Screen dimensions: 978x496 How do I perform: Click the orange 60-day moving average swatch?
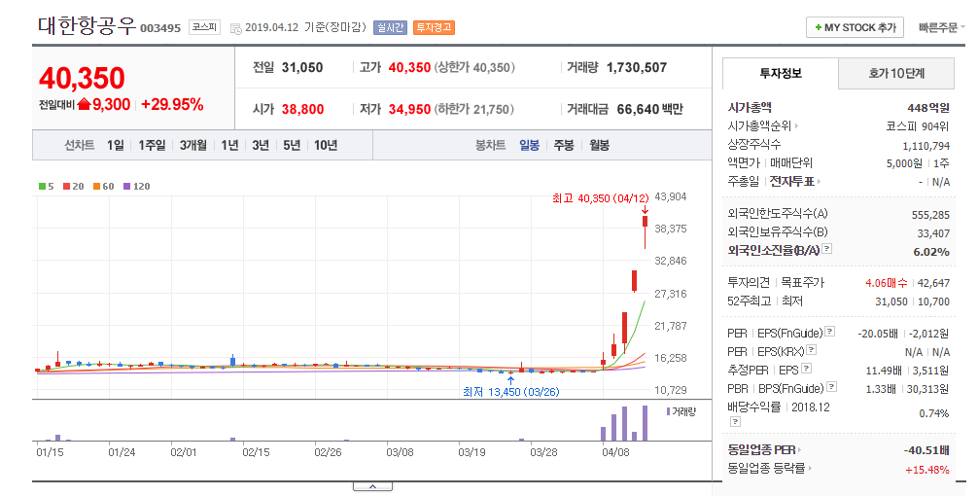point(96,186)
